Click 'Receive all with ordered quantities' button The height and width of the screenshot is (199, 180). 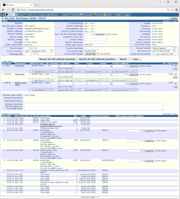coord(57,59)
